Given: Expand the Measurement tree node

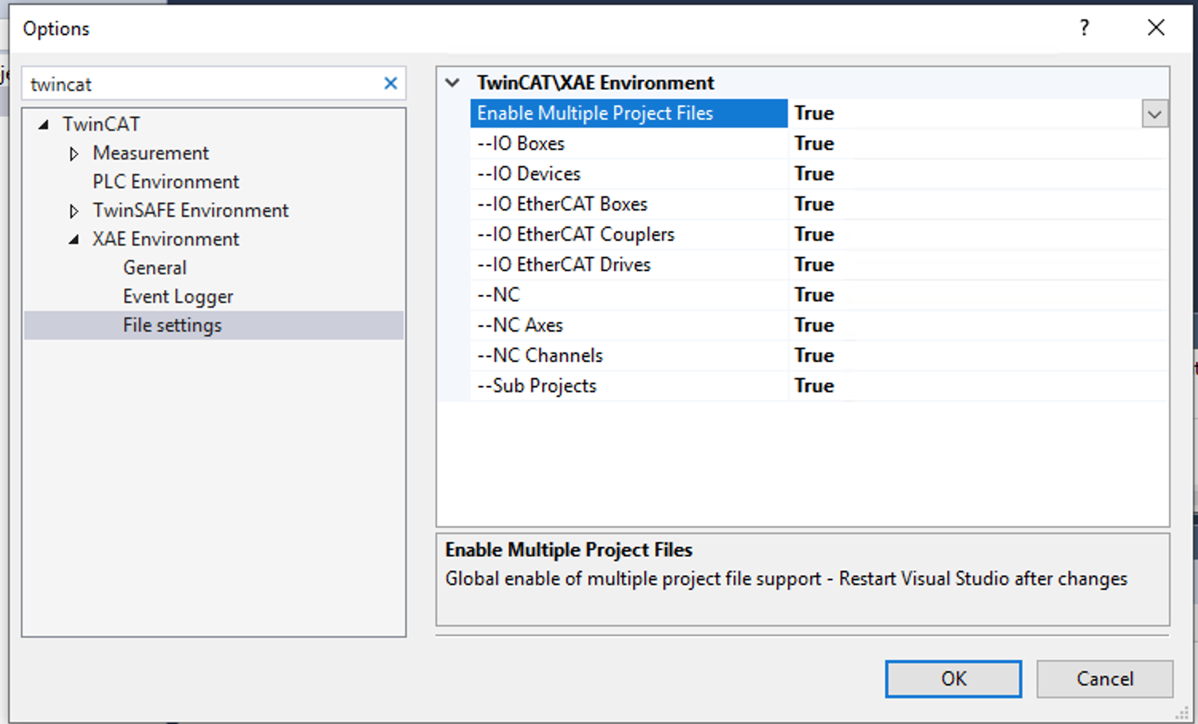Looking at the screenshot, I should point(73,153).
